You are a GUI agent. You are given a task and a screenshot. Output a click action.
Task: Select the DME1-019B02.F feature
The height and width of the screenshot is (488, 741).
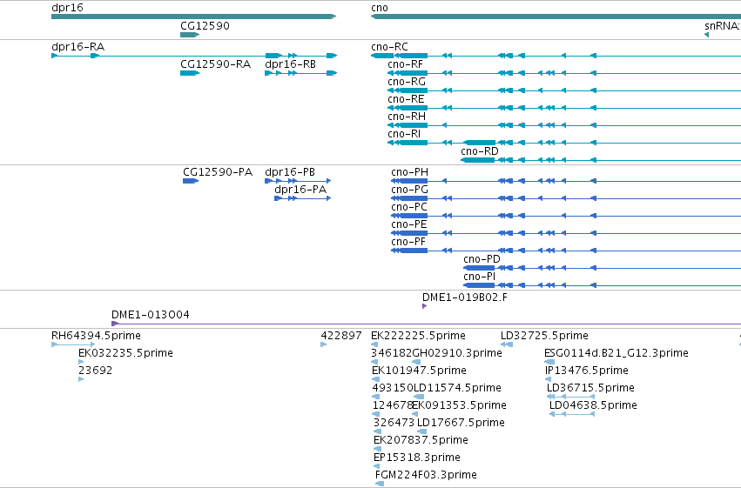coord(424,306)
